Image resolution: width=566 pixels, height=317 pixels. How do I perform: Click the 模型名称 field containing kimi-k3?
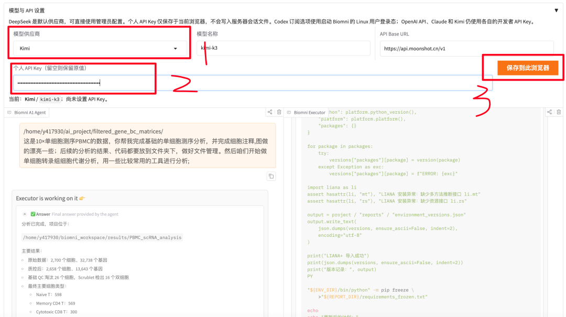click(284, 48)
